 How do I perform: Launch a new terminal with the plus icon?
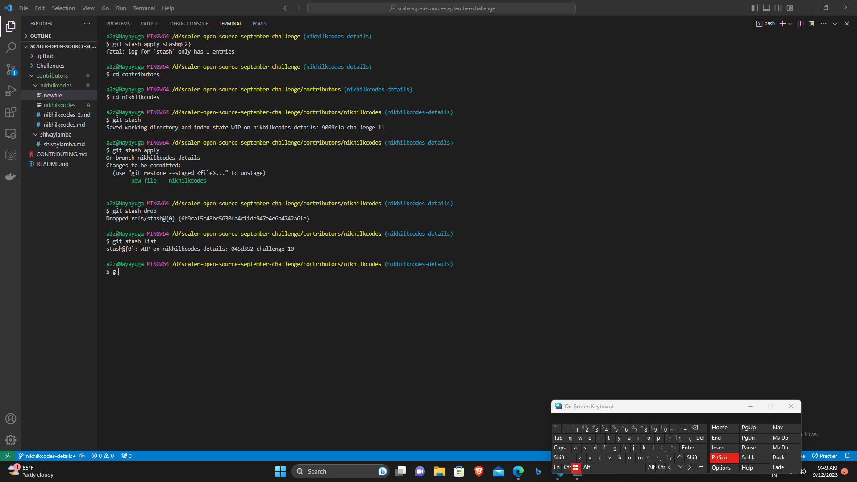coord(782,23)
